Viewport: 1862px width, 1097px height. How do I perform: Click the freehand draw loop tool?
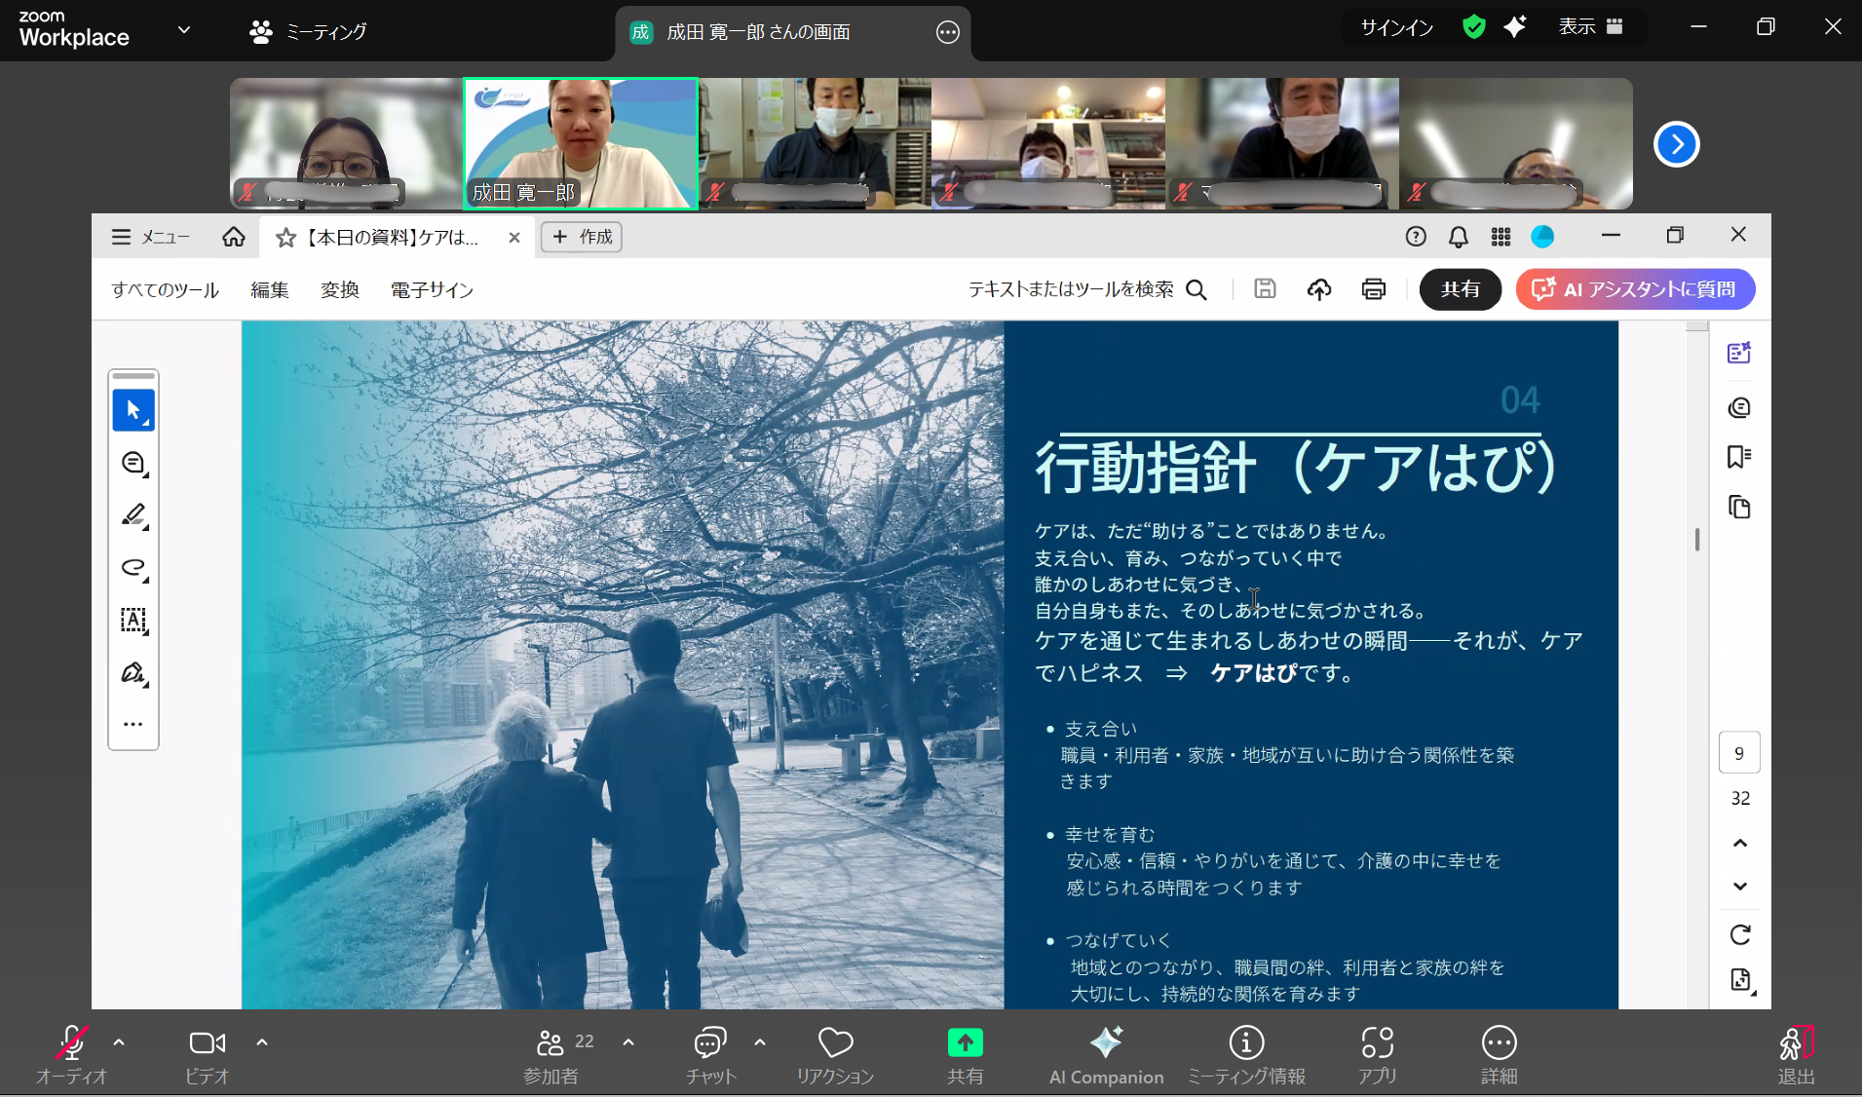point(133,568)
